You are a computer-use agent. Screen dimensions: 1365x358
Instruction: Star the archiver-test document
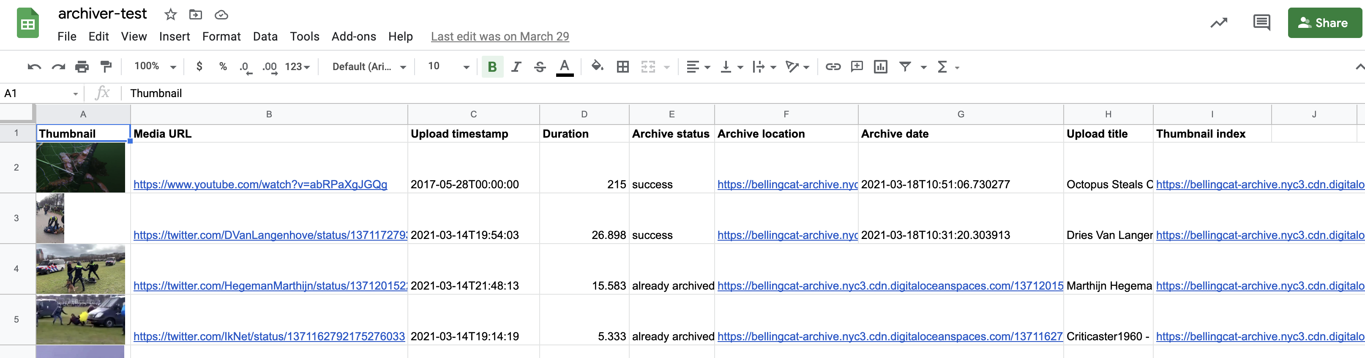click(x=170, y=14)
